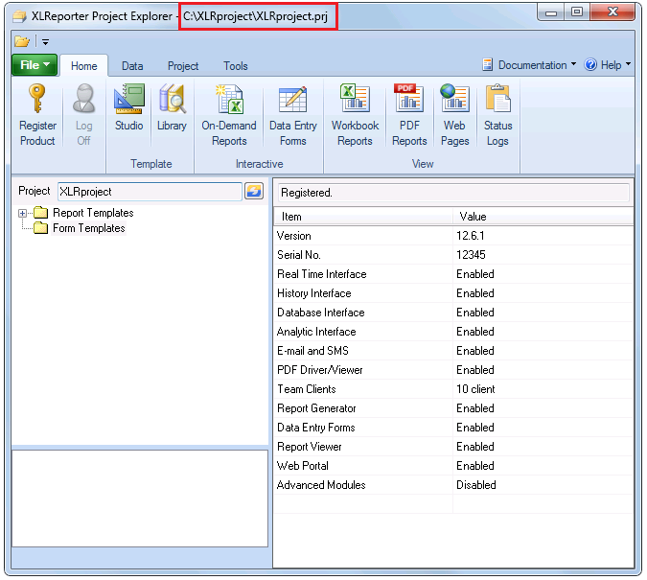
Task: Open Web Pages viewer
Action: click(454, 115)
